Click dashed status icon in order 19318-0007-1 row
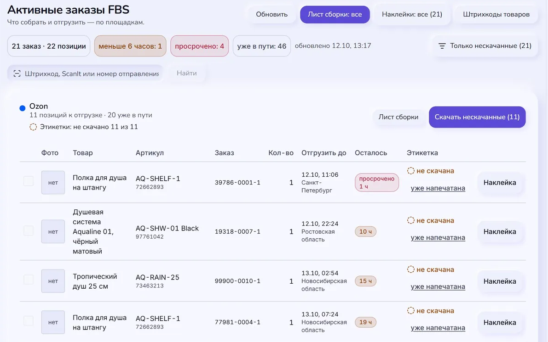Screen dimensions: 548x342 tap(410, 220)
